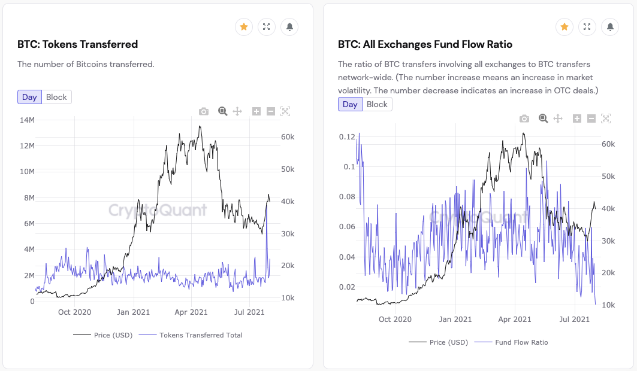
Task: Click the camera icon to download the Tokens Transferred chart
Action: click(x=204, y=111)
